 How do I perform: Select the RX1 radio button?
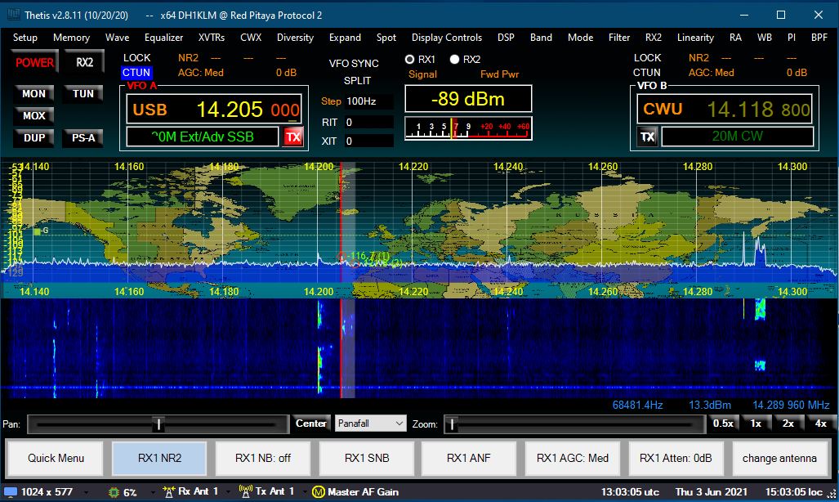pyautogui.click(x=411, y=60)
